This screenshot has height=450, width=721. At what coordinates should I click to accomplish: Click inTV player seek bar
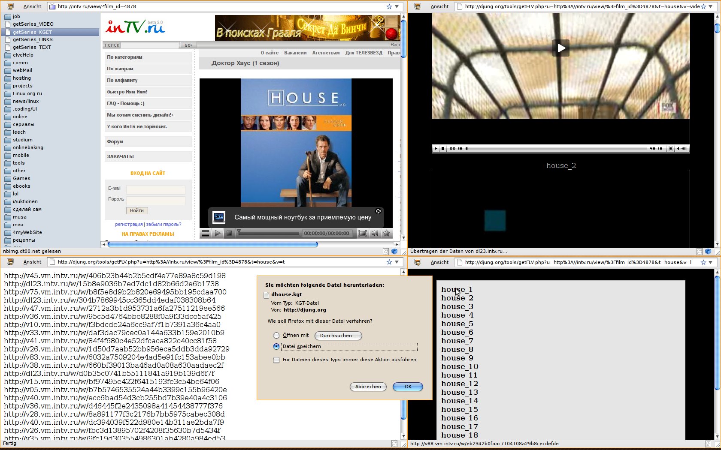point(268,233)
